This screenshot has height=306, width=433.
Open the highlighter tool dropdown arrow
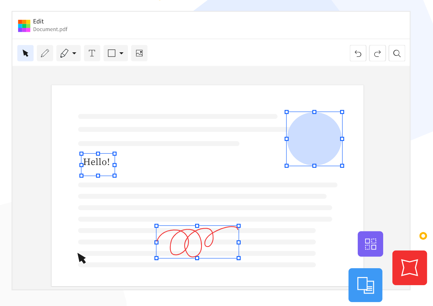[74, 53]
